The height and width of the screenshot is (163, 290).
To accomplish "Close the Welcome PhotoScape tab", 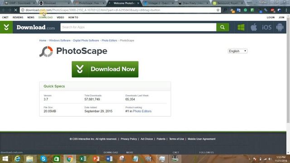I will coord(138,3).
